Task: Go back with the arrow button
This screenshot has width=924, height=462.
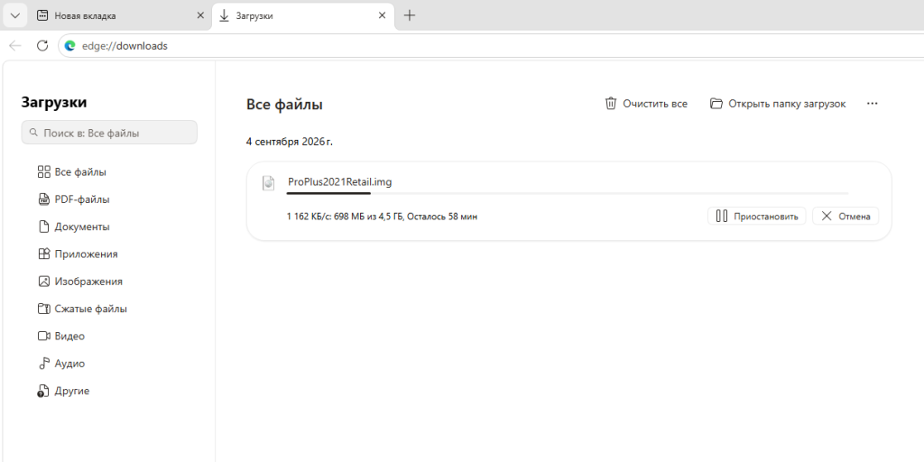Action: 15,46
